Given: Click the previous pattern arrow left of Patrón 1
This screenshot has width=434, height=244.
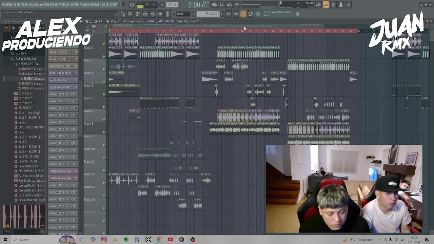Looking at the screenshot, I should pos(194,14).
